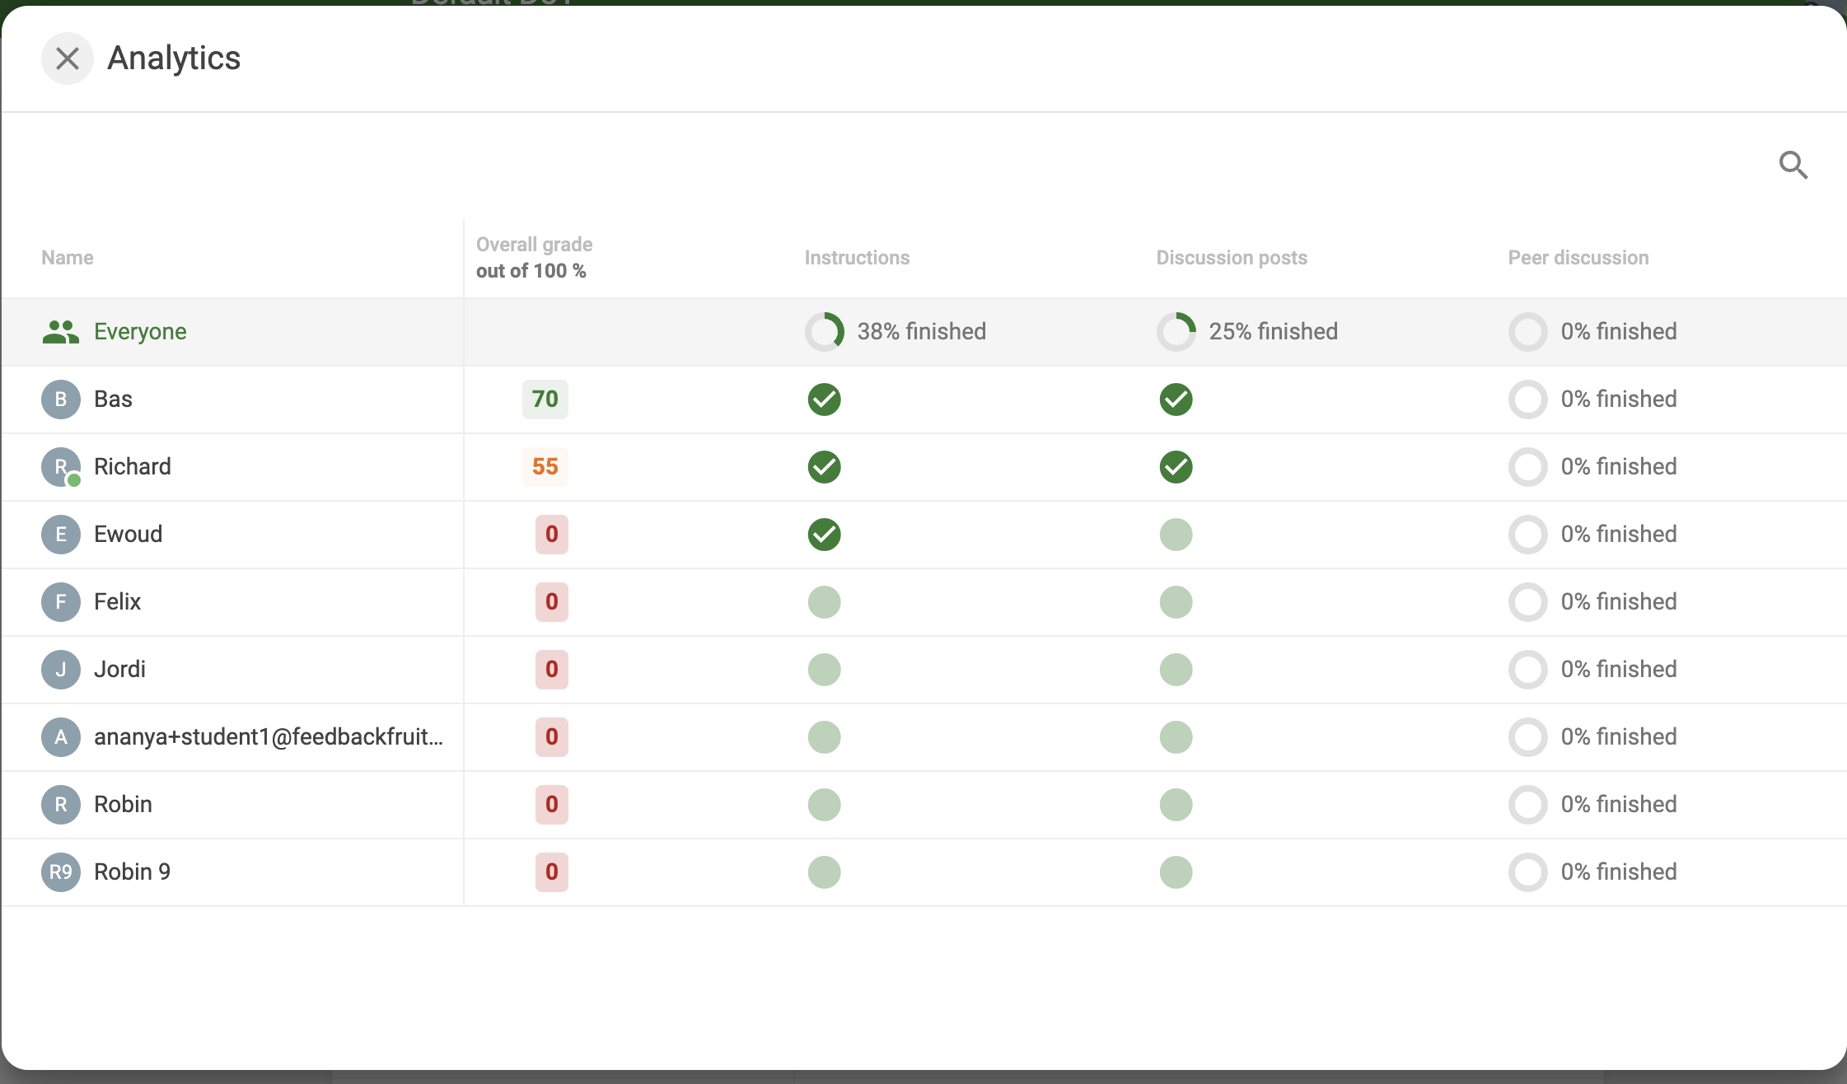
Task: Select student name Ewoud
Action: coord(128,535)
